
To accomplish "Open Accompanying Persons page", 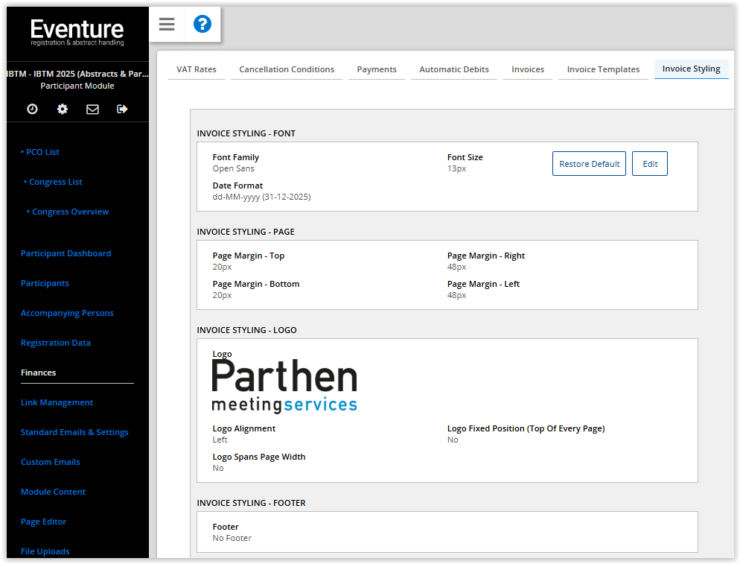I will tap(67, 313).
